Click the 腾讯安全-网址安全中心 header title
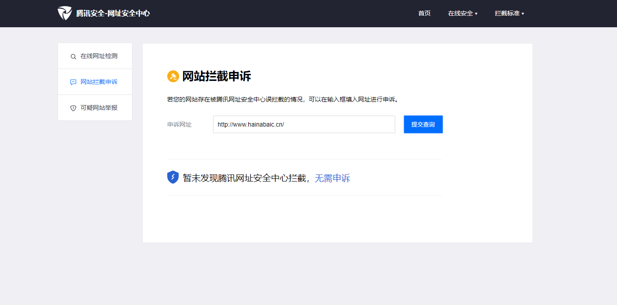Screen dimensions: 617x305 click(x=113, y=13)
